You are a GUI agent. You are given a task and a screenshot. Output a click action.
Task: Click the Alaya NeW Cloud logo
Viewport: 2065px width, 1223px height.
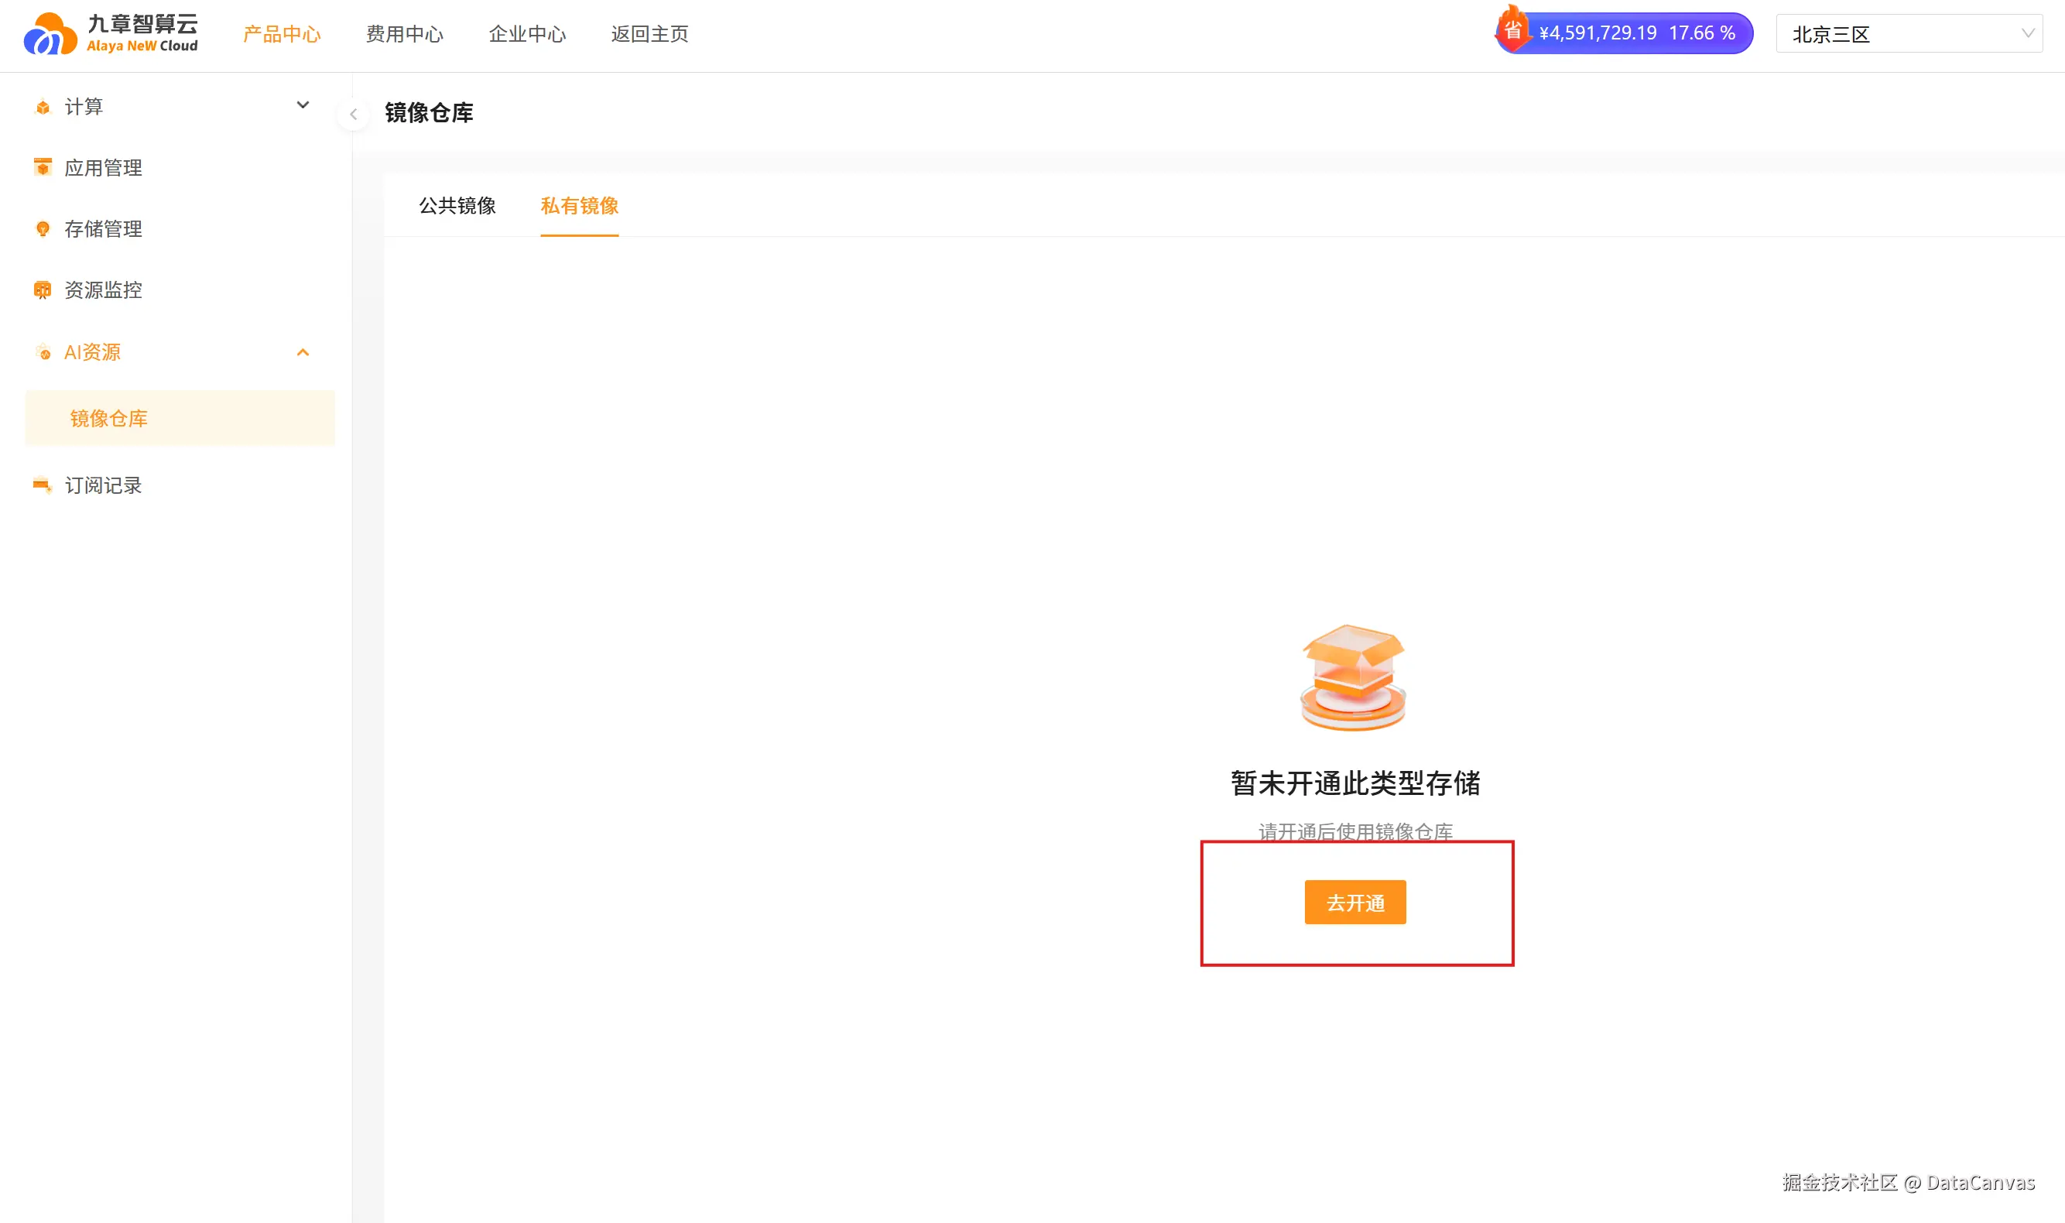(x=111, y=34)
